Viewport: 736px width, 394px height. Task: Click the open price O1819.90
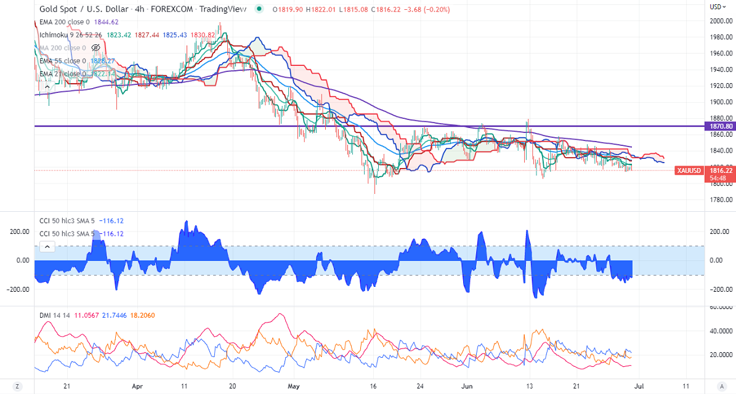point(287,9)
